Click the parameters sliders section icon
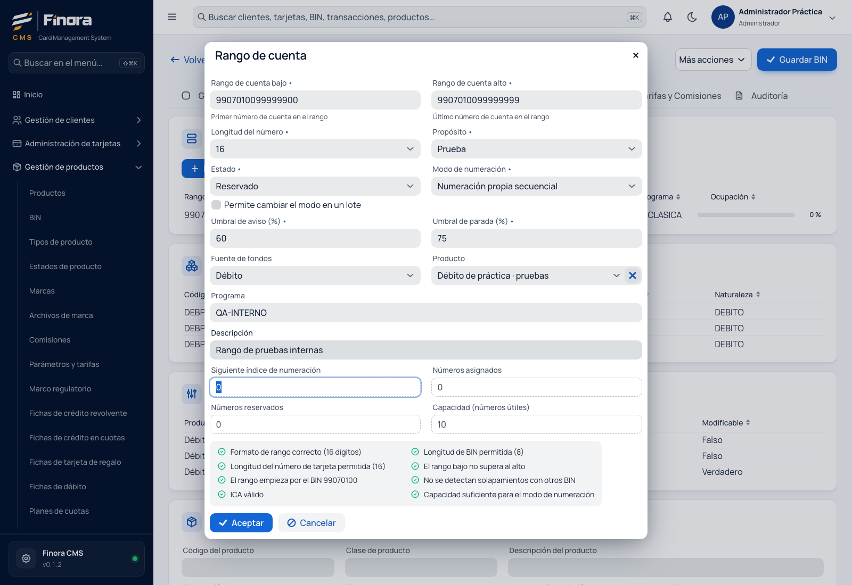Image resolution: width=852 pixels, height=585 pixels. [x=192, y=394]
